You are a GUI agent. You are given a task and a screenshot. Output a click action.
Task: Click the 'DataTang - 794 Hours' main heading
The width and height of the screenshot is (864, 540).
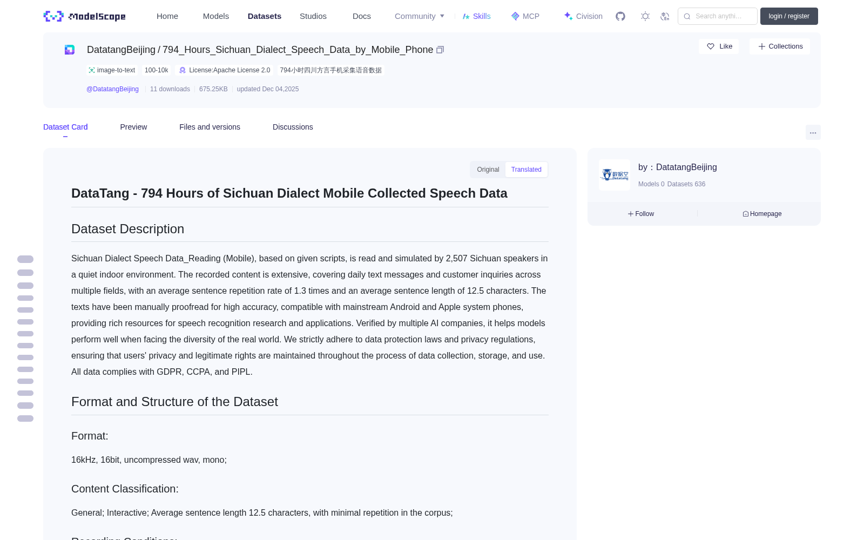tap(289, 193)
